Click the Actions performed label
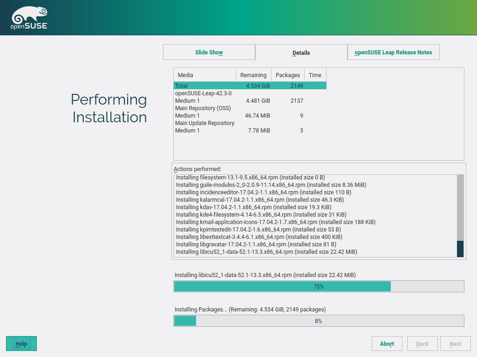The image size is (477, 357). [x=198, y=169]
